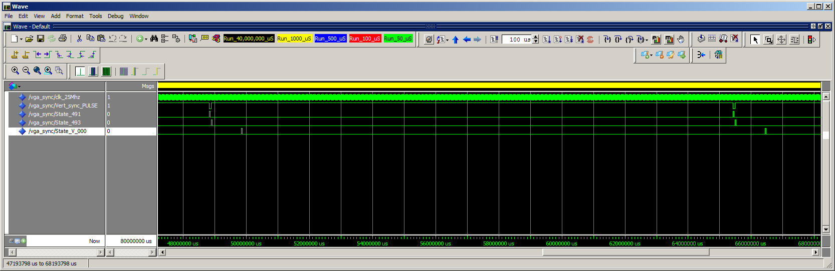The height and width of the screenshot is (271, 835).
Task: Click the green Add circle icon
Action: [x=140, y=38]
